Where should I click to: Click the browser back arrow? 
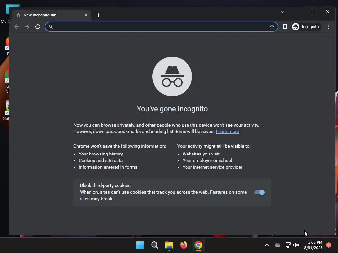click(x=17, y=27)
